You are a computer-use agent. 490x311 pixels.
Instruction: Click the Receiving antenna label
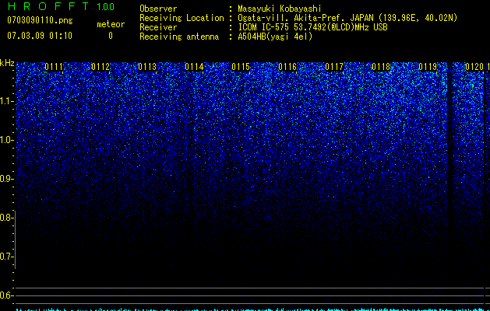click(179, 37)
